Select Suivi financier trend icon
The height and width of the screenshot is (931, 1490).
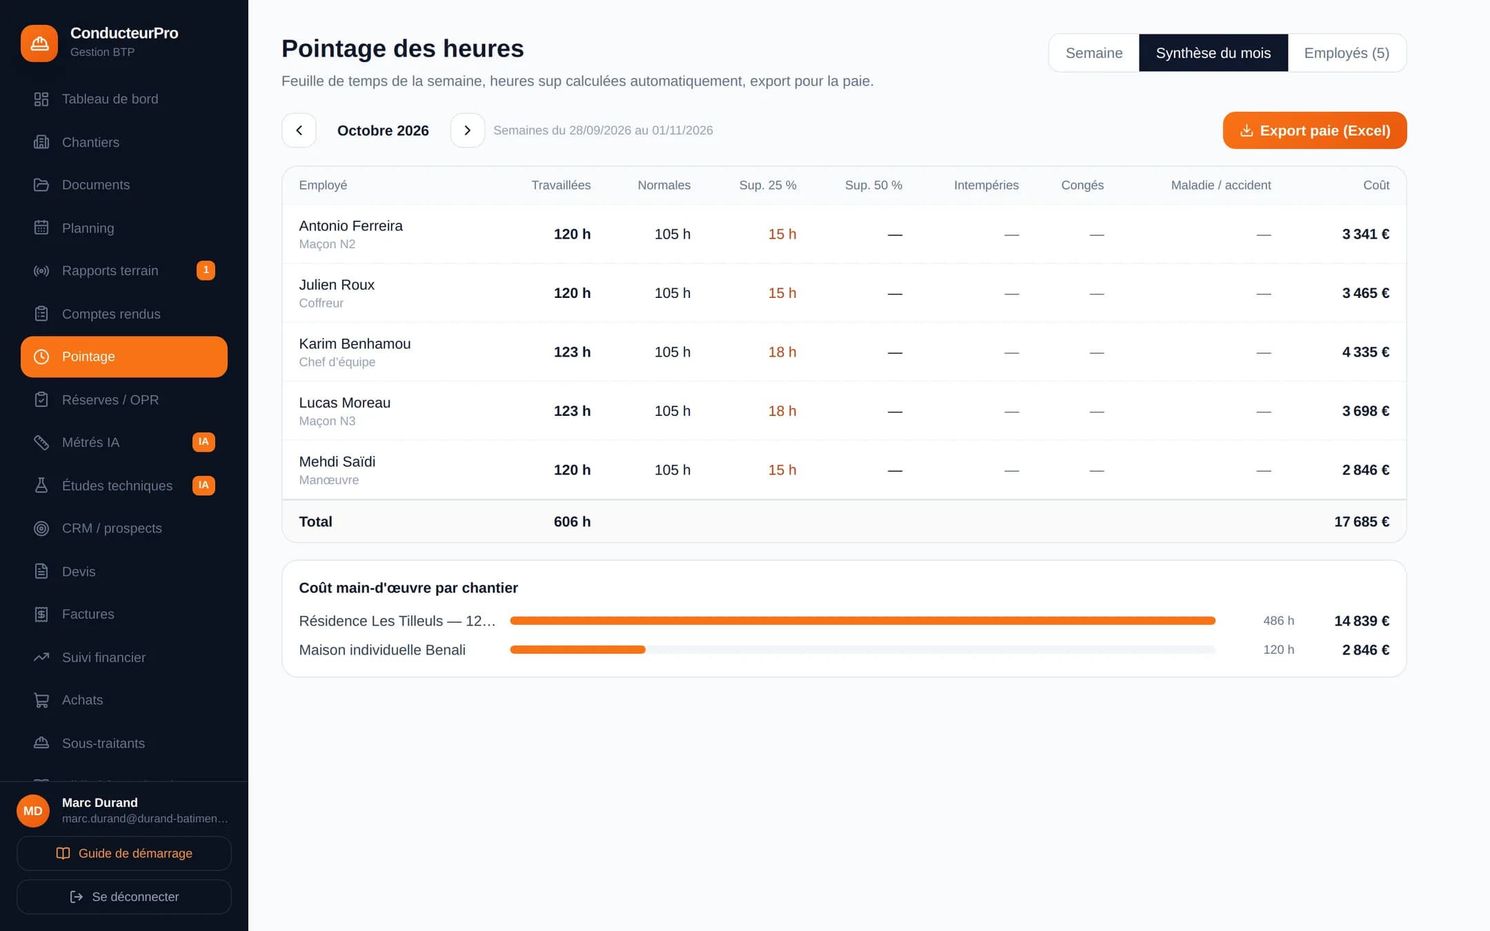(x=41, y=657)
